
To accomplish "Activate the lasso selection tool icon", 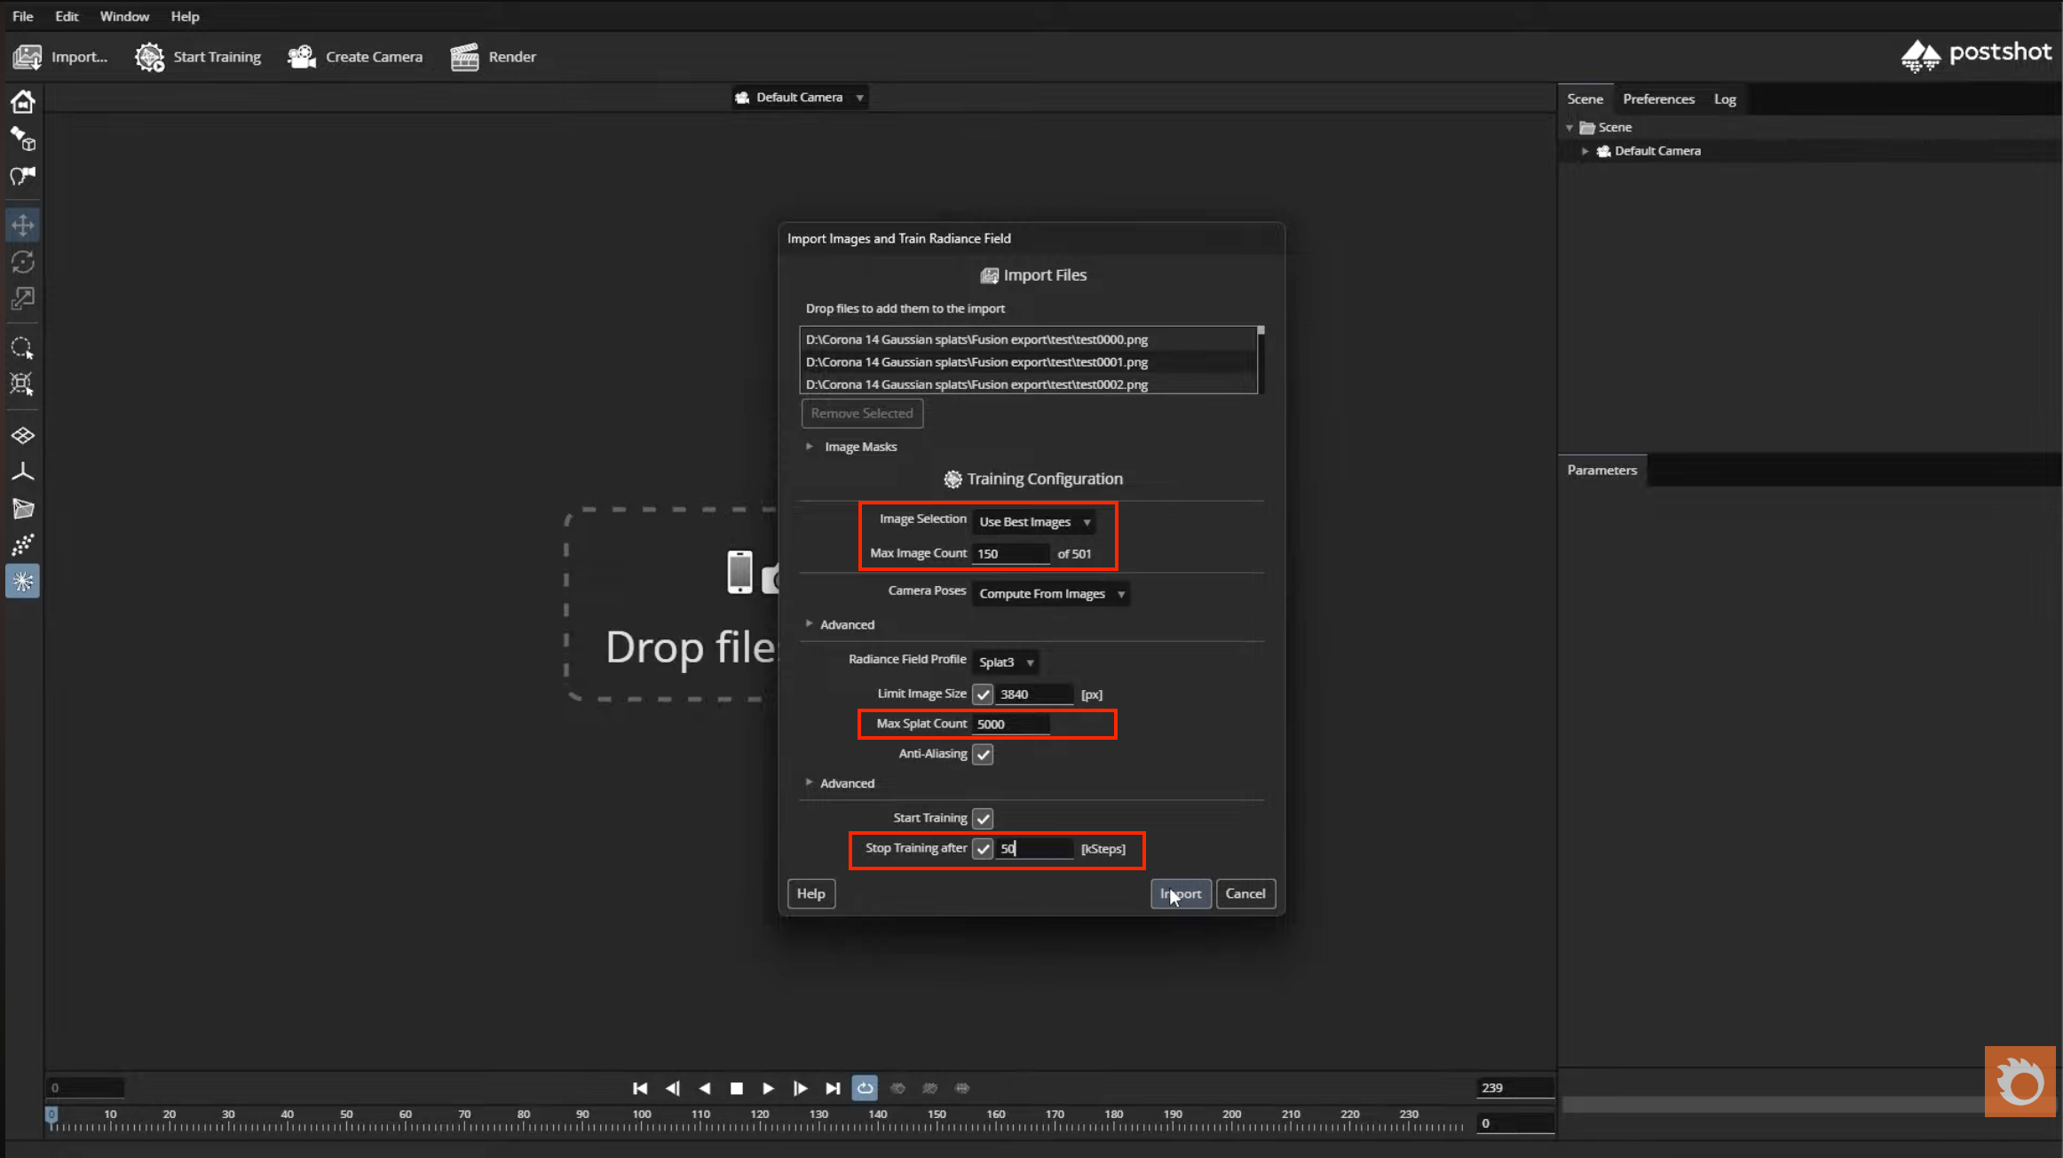I will (23, 347).
